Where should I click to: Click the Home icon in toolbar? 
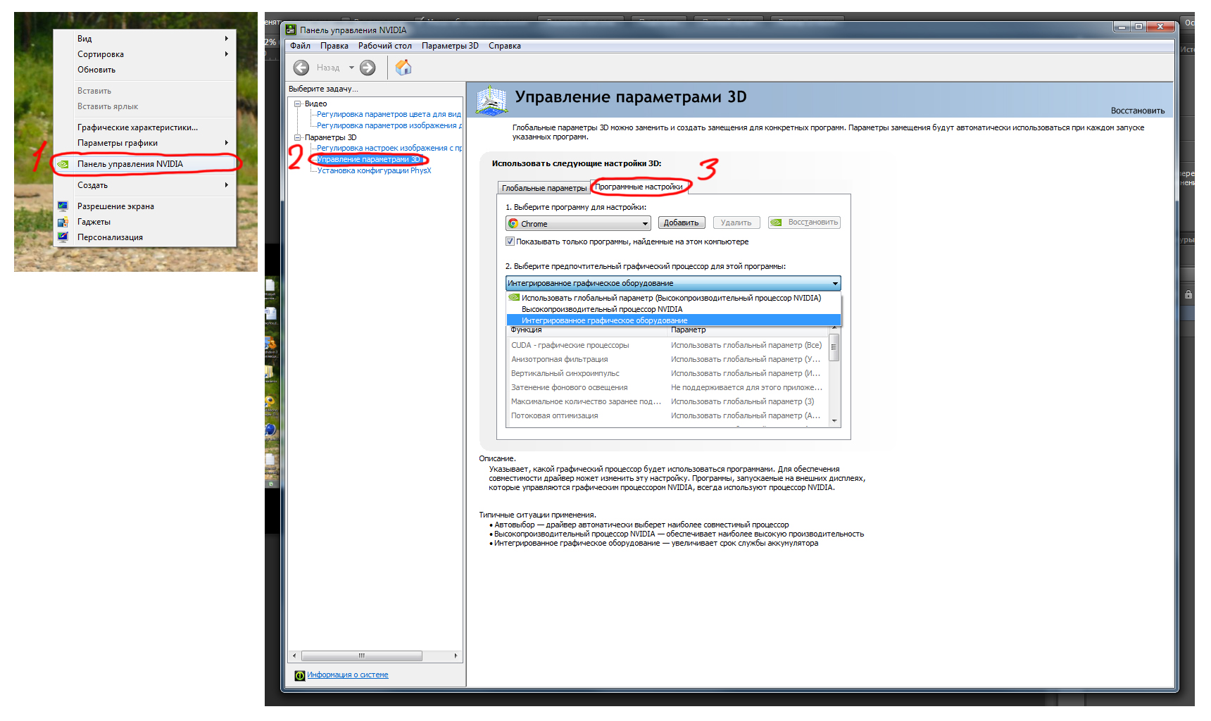403,68
